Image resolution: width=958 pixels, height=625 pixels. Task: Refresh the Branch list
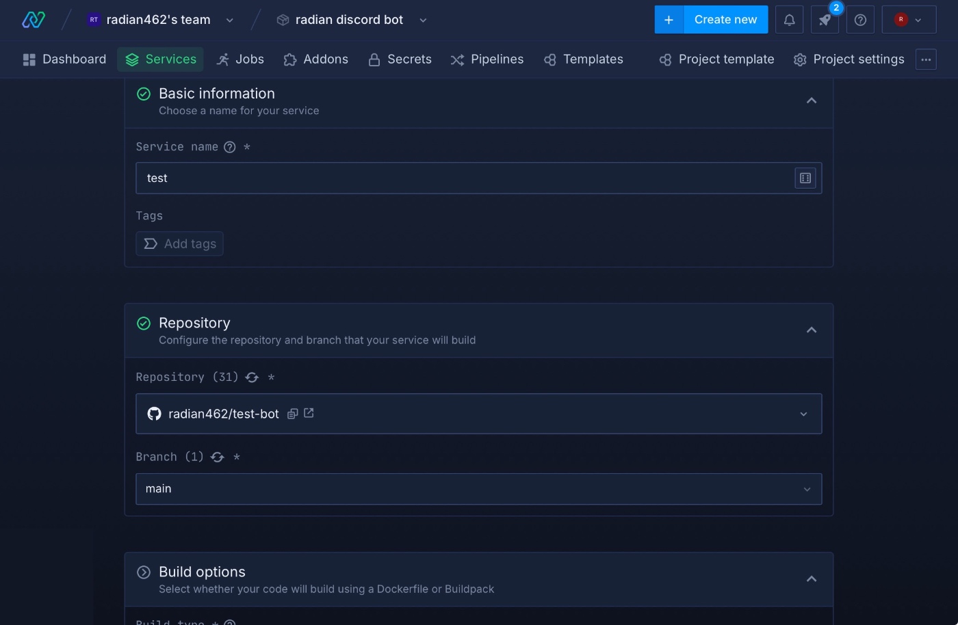point(218,457)
